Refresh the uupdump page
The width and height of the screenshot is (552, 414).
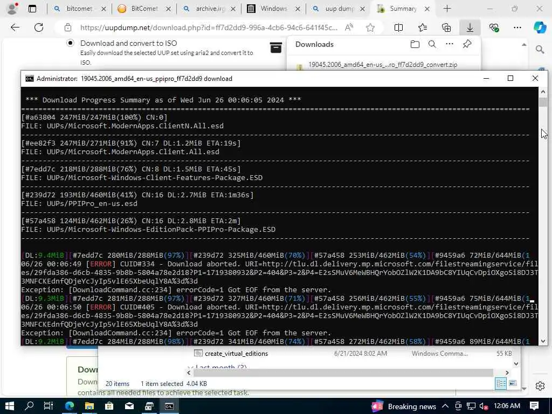point(39,27)
